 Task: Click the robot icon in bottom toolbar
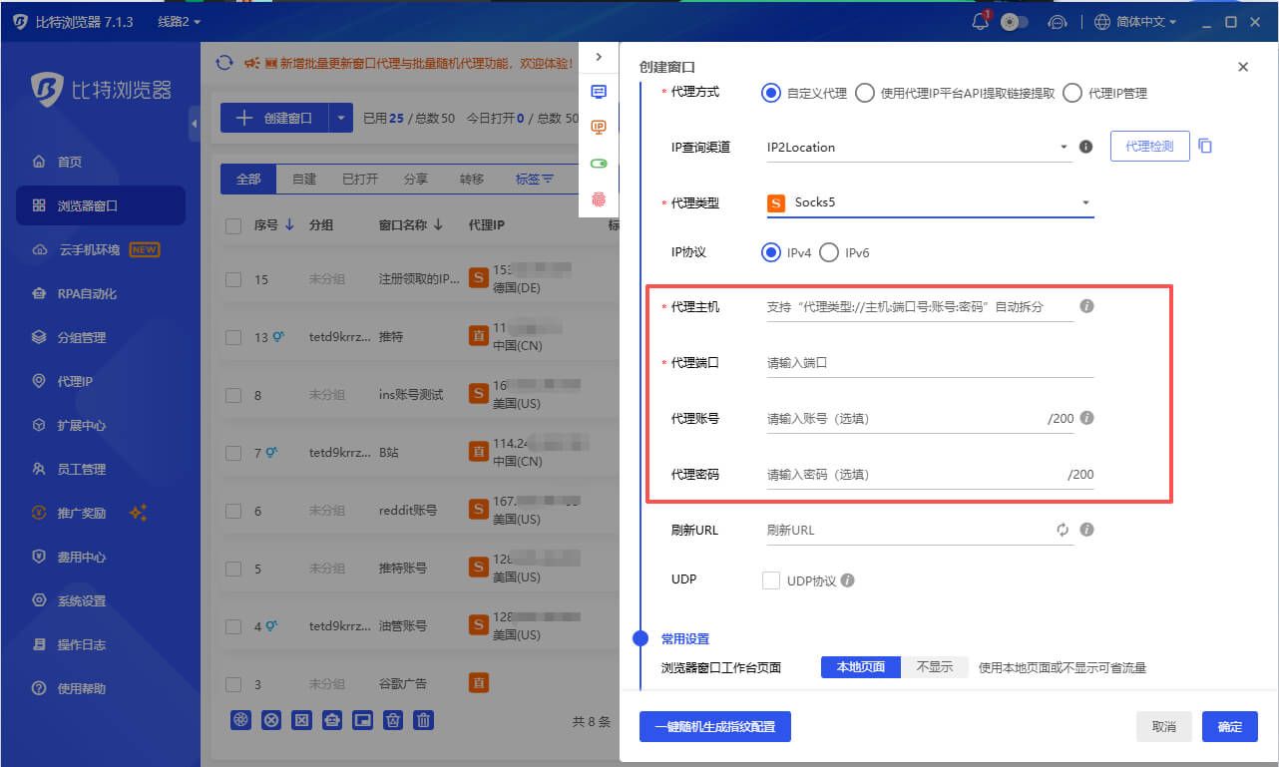coord(332,720)
